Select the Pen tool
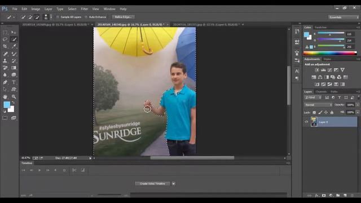361x203 pixels. [x=5, y=82]
